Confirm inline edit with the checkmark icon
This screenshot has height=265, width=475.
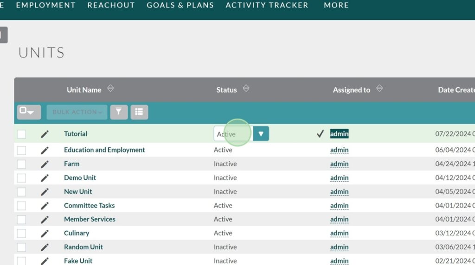[320, 134]
